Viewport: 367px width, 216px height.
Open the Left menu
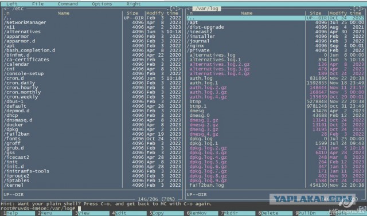click(x=12, y=4)
